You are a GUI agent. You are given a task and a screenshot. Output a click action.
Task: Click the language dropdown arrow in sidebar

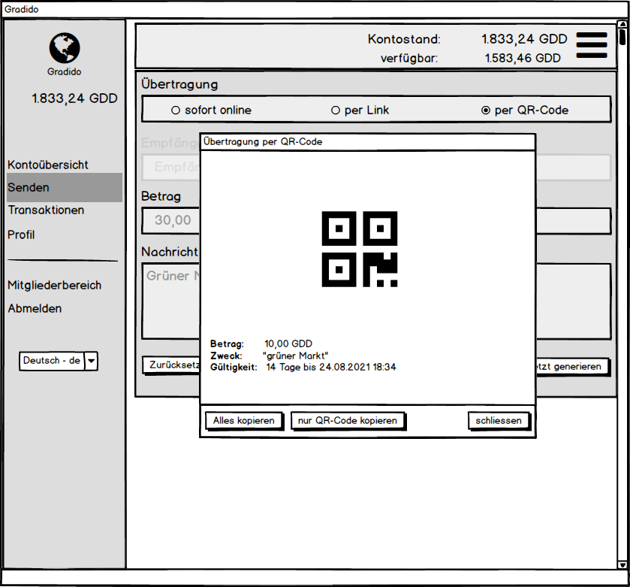click(x=91, y=361)
